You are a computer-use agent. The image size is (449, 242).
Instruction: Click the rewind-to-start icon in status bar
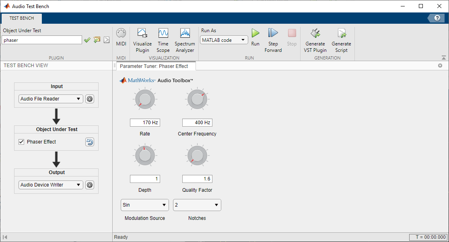point(5,237)
